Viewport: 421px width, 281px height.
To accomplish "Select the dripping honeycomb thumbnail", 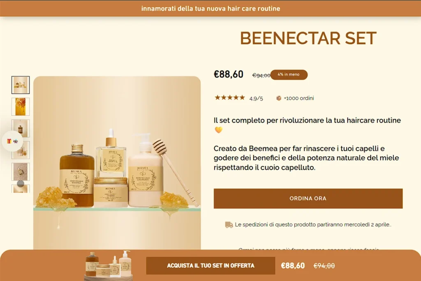I will pos(21,107).
